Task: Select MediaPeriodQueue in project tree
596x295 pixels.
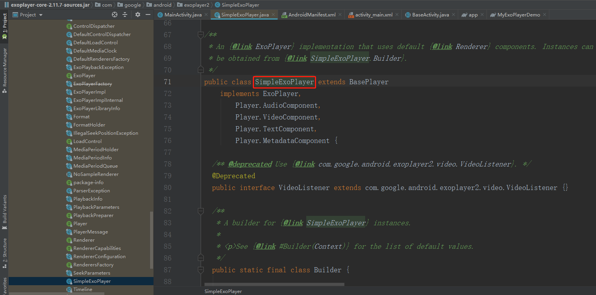Action: [x=95, y=166]
